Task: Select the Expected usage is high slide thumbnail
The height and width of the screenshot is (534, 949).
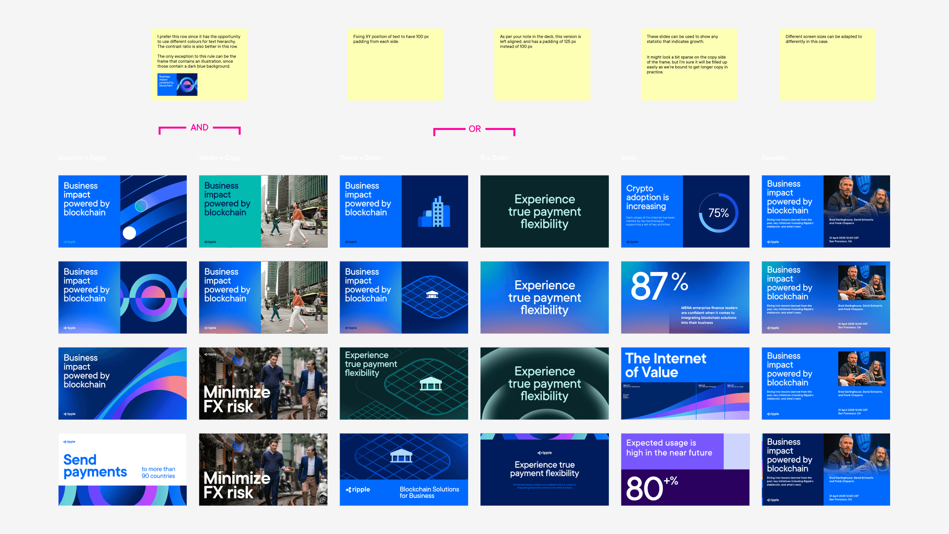Action: [685, 469]
